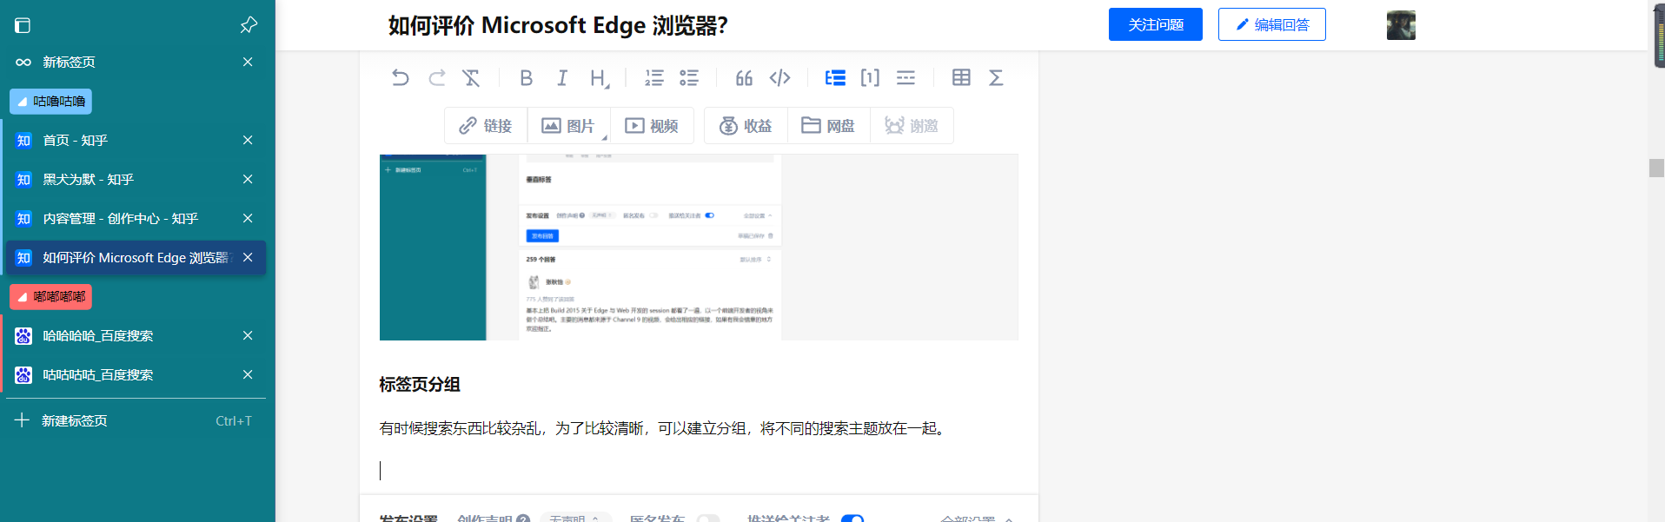Click the page vertical scrollbar thumb

tap(1656, 168)
